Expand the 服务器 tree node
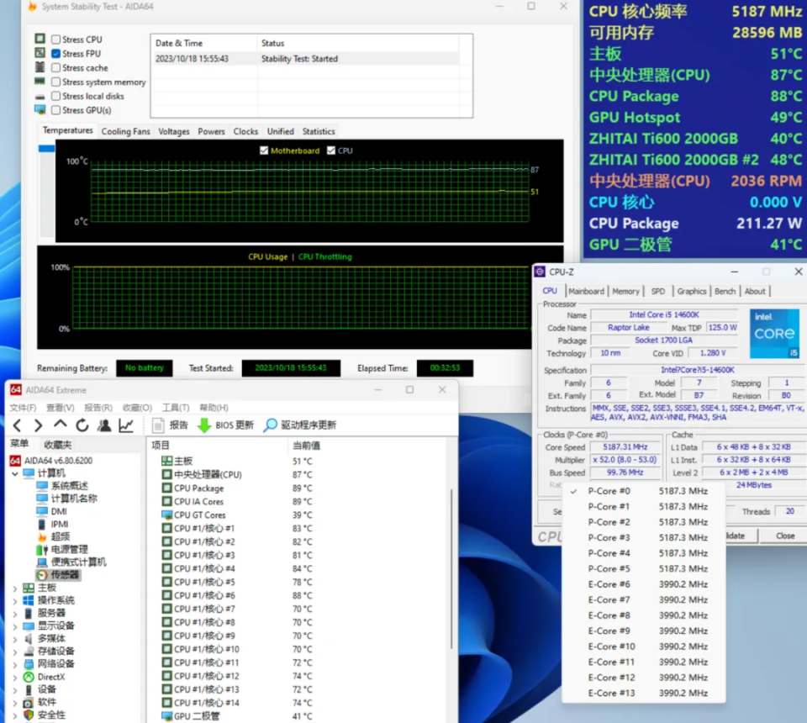 click(15, 614)
